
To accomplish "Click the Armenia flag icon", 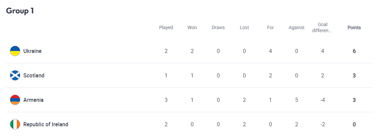I will 15,100.
